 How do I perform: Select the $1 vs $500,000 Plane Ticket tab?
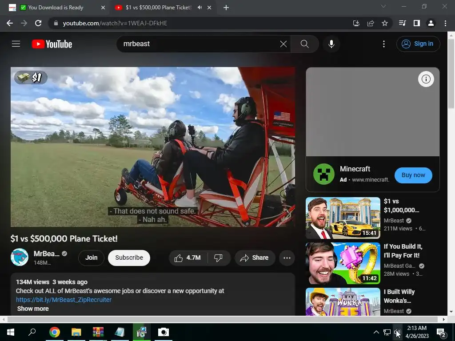(x=158, y=8)
